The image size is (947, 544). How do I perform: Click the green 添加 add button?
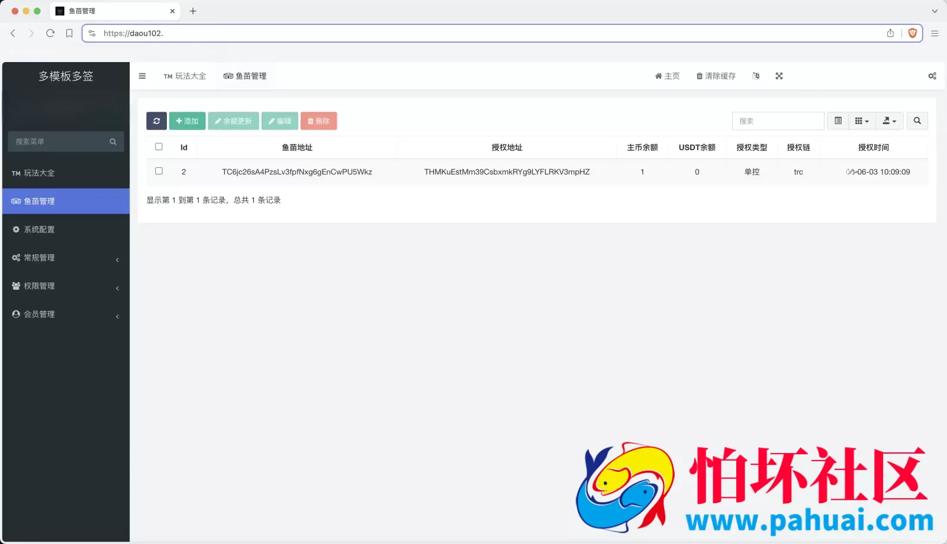[x=187, y=121]
